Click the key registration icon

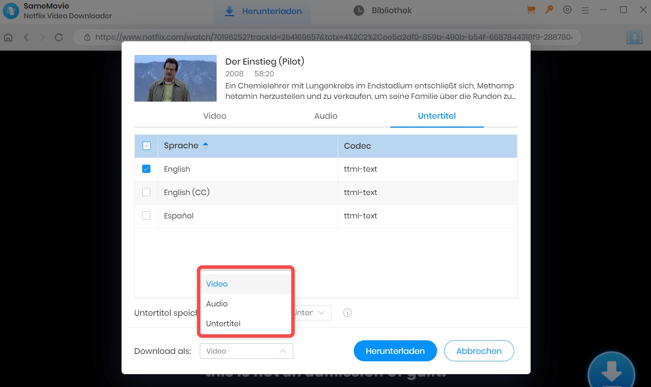click(x=549, y=10)
